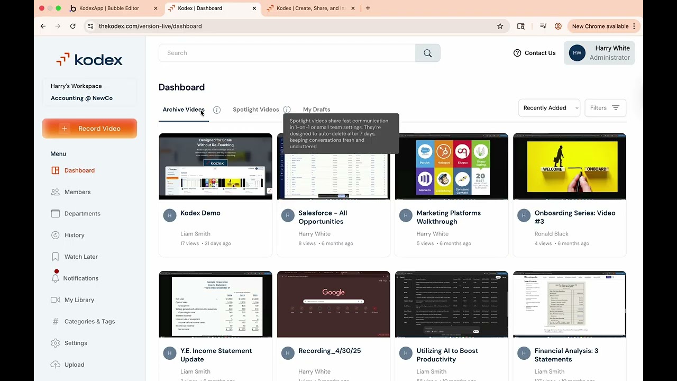This screenshot has width=677, height=381.
Task: Open Y.E. Income Statement Update thumbnail
Action: pos(216,304)
